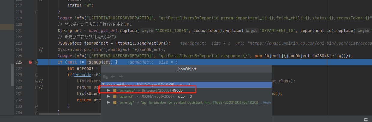Screen dimensions: 372x122
Task: Collapse the jsonObject root node
Action: pos(104,85)
